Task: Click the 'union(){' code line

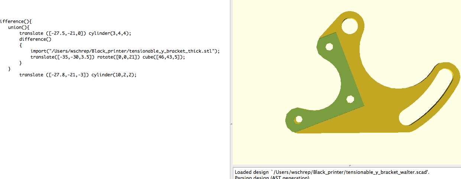Action: (x=19, y=27)
